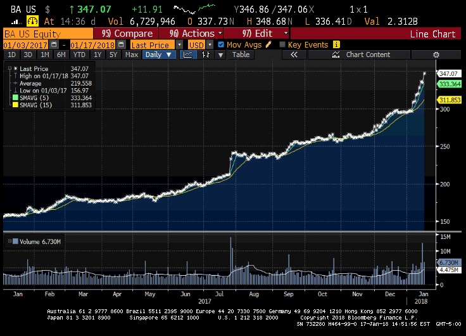The height and width of the screenshot is (336, 466).
Task: Open the Last Price field dropdown
Action: tap(179, 44)
